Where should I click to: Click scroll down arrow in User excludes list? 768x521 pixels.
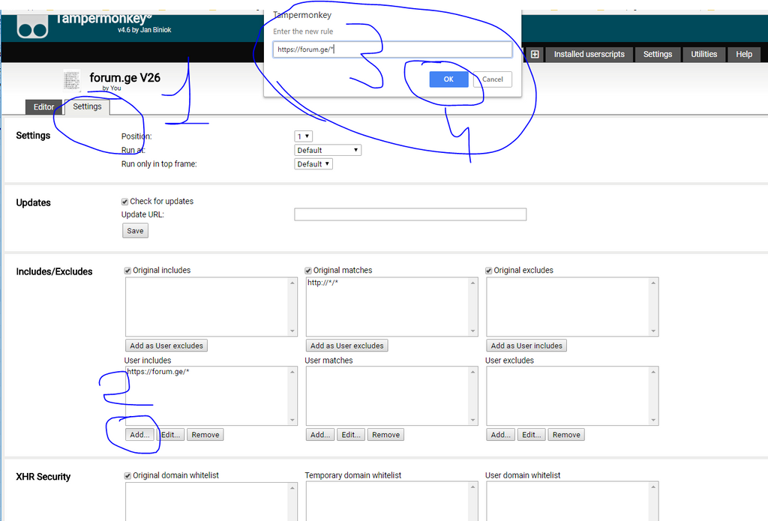(653, 420)
